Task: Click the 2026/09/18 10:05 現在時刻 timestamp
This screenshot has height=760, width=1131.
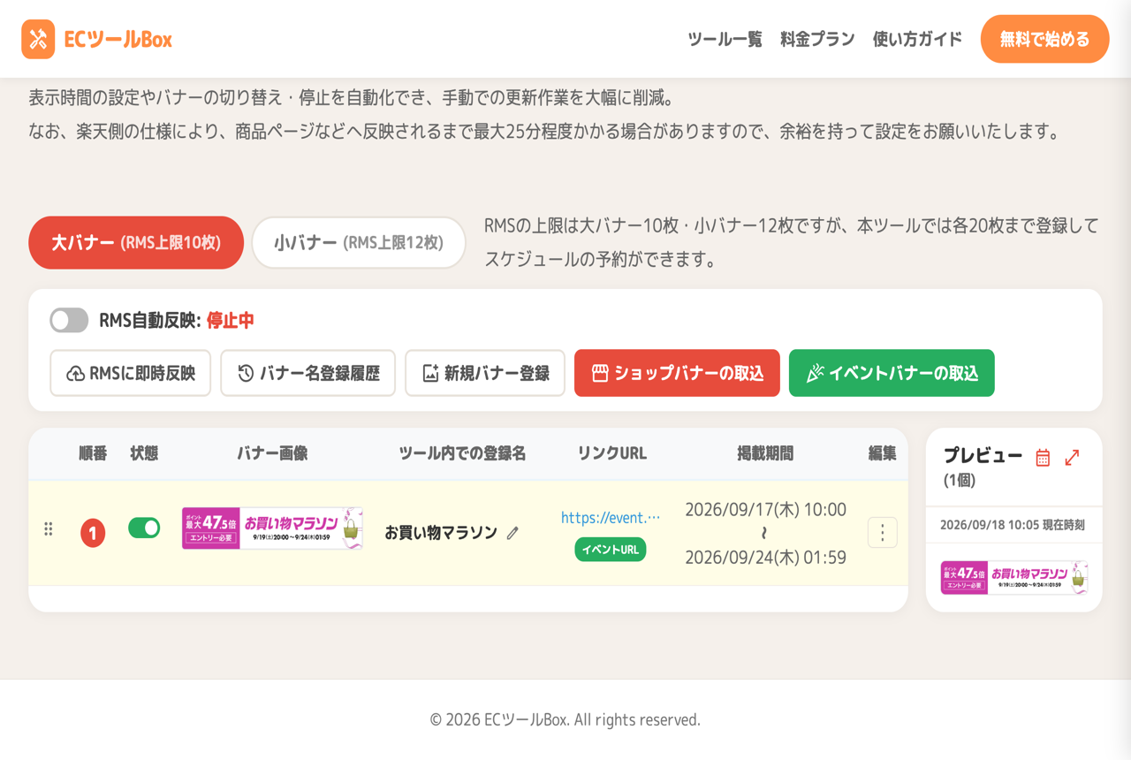Action: tap(1013, 525)
